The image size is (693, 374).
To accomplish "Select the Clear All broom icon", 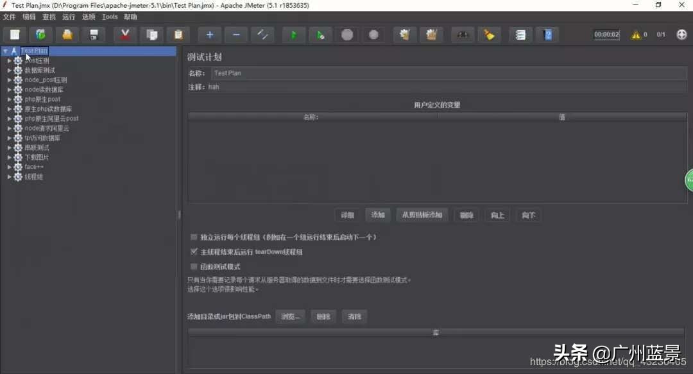I will [489, 35].
